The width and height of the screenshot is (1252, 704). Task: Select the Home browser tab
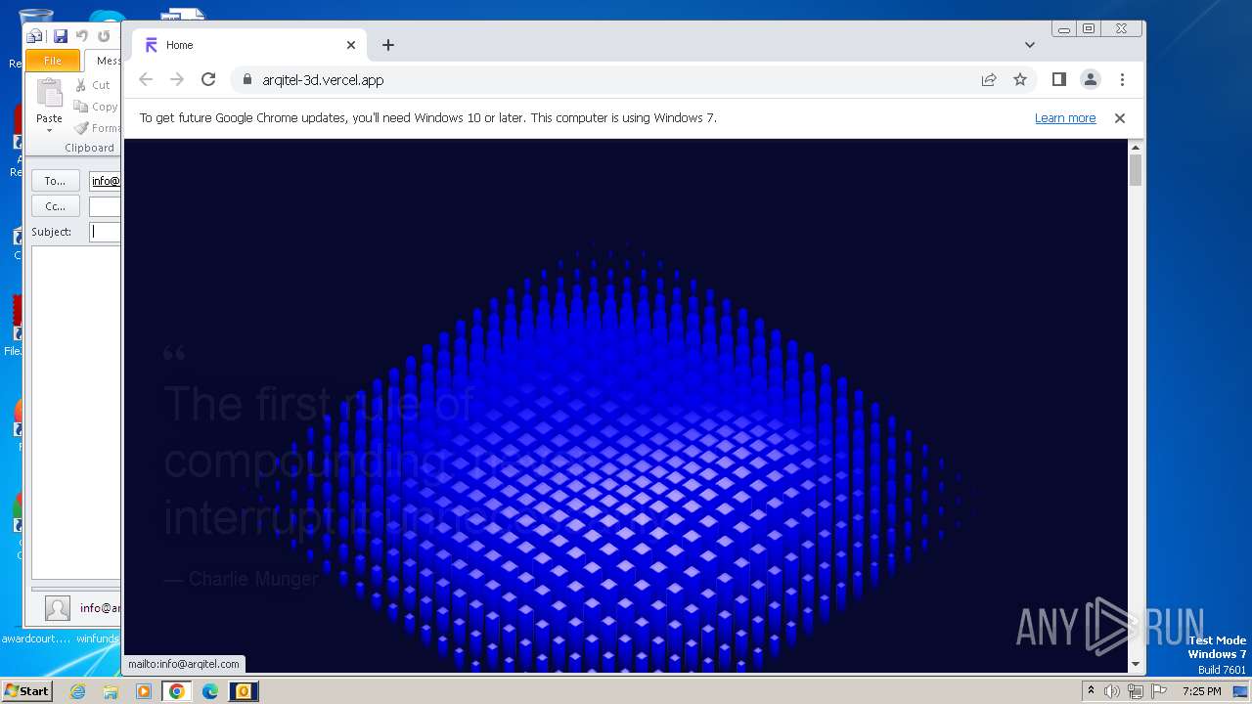coord(249,45)
